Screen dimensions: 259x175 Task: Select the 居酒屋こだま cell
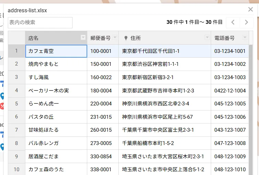tap(56, 156)
